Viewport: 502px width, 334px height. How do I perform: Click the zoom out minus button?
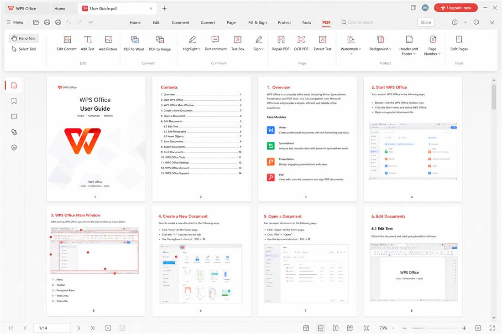(x=405, y=328)
